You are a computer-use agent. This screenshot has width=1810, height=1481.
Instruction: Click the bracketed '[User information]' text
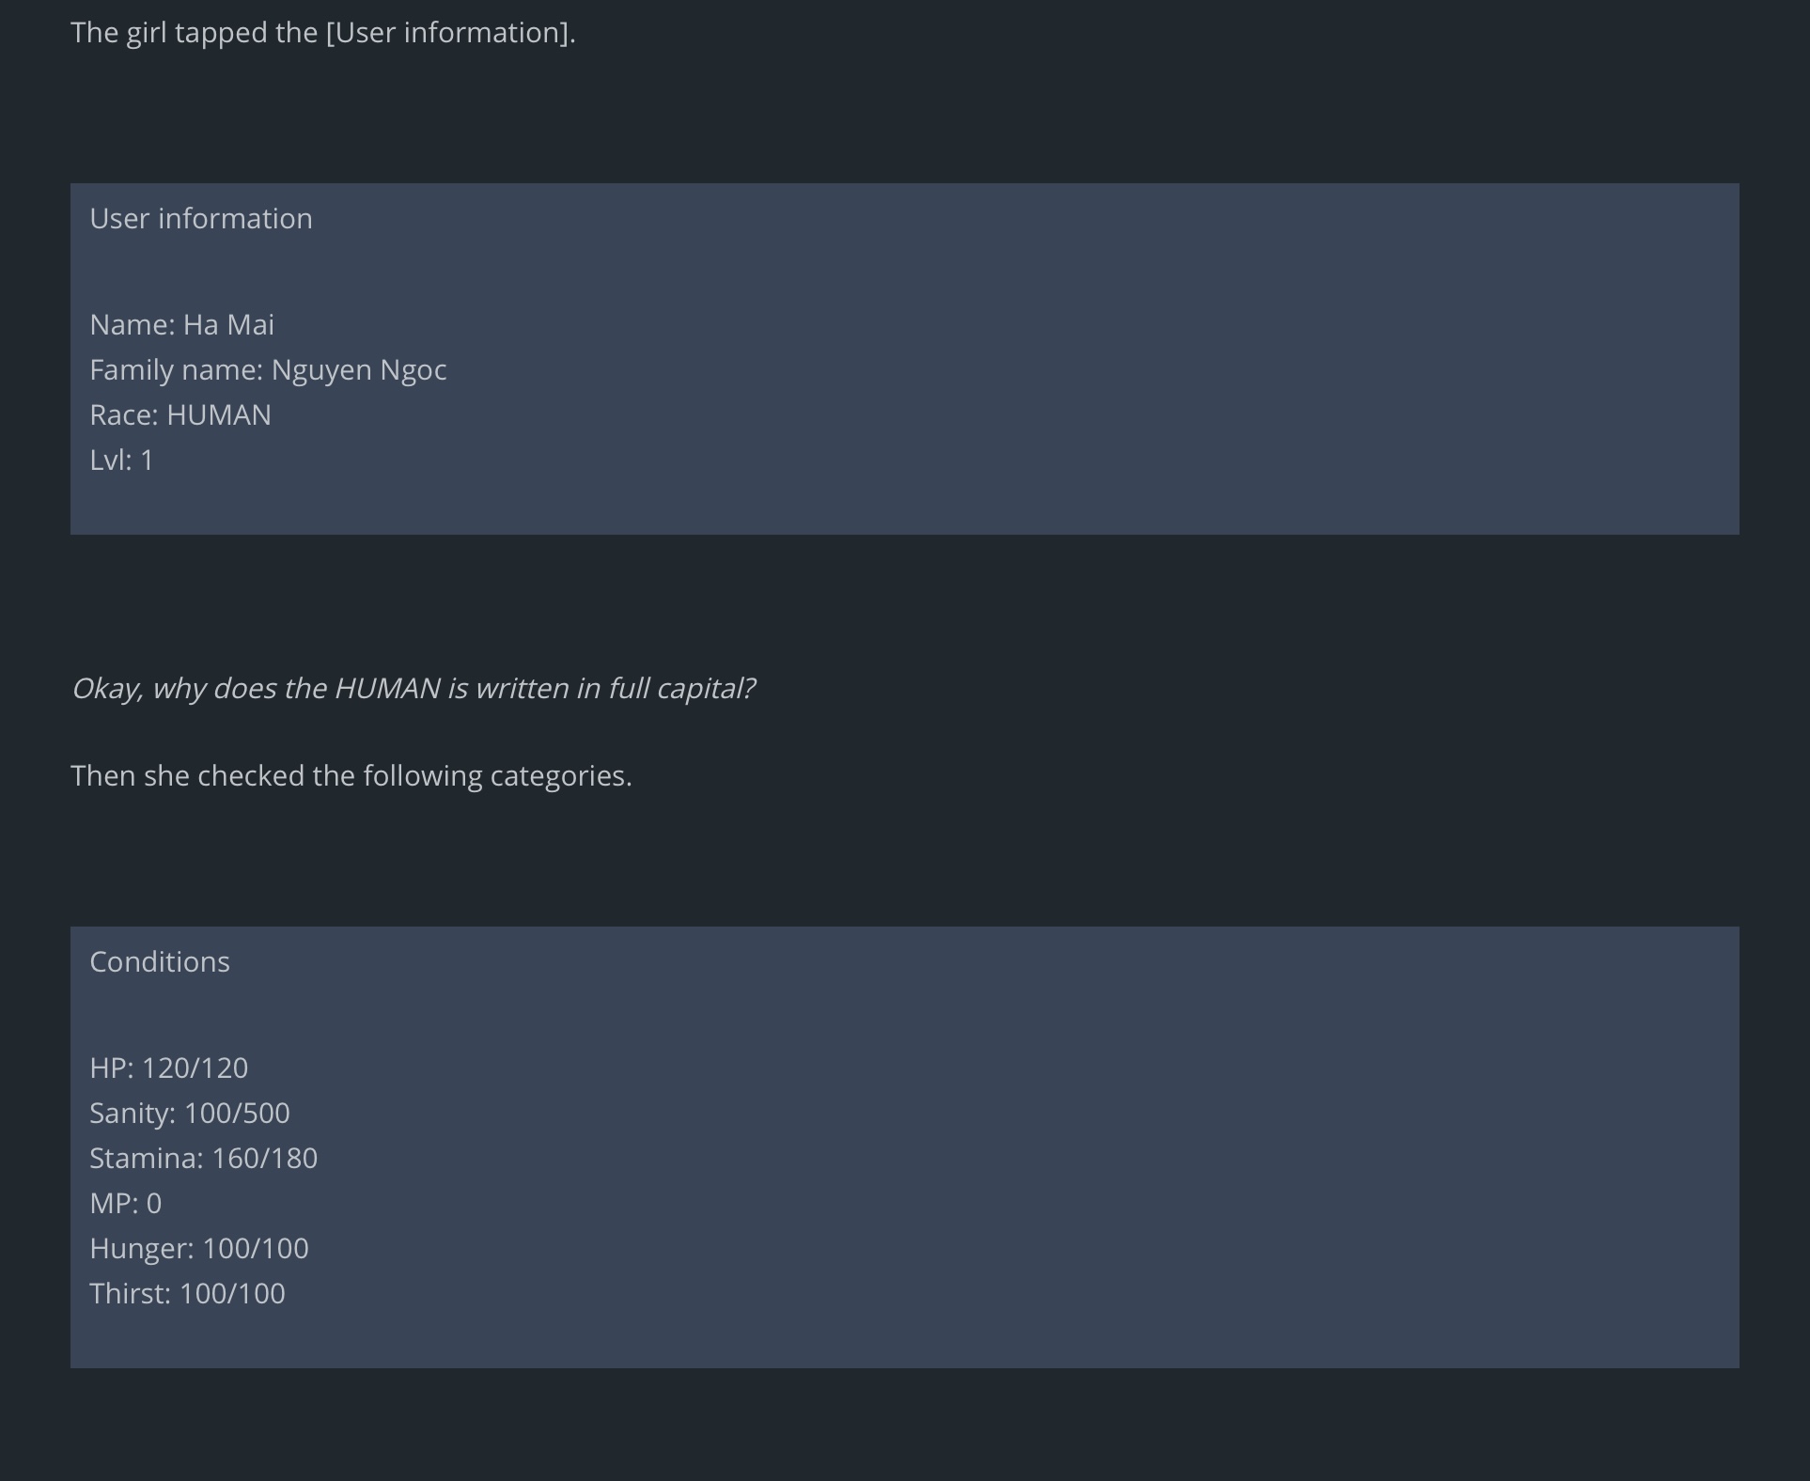coord(450,33)
